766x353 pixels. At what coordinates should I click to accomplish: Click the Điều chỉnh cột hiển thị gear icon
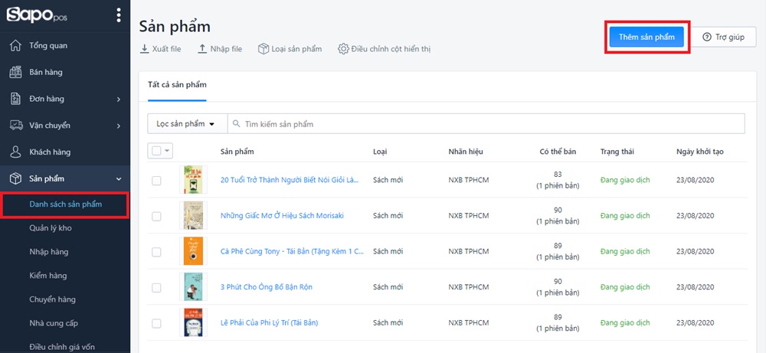[343, 49]
